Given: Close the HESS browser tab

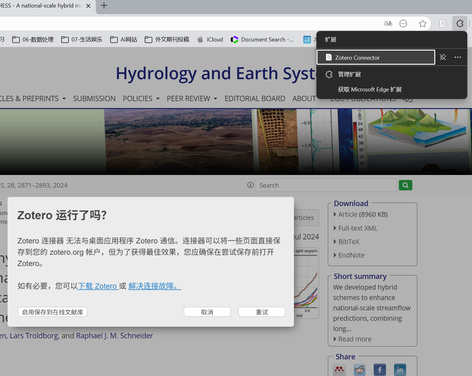Looking at the screenshot, I should (x=89, y=6).
